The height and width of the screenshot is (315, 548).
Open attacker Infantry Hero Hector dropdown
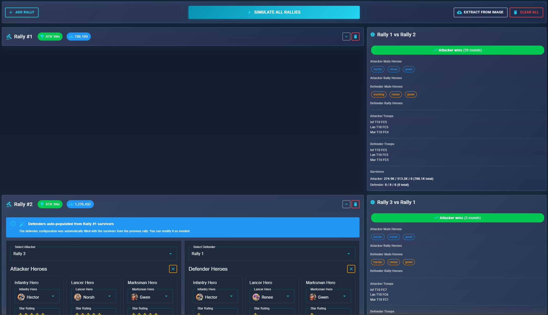pos(37,297)
